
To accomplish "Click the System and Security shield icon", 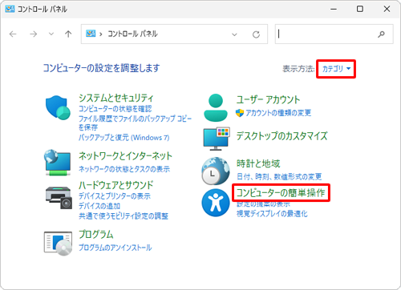I will tap(58, 107).
